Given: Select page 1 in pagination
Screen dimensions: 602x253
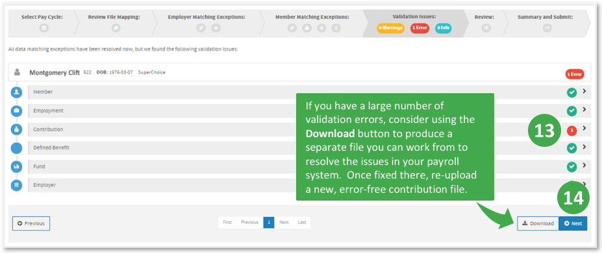Looking at the screenshot, I should point(269,223).
